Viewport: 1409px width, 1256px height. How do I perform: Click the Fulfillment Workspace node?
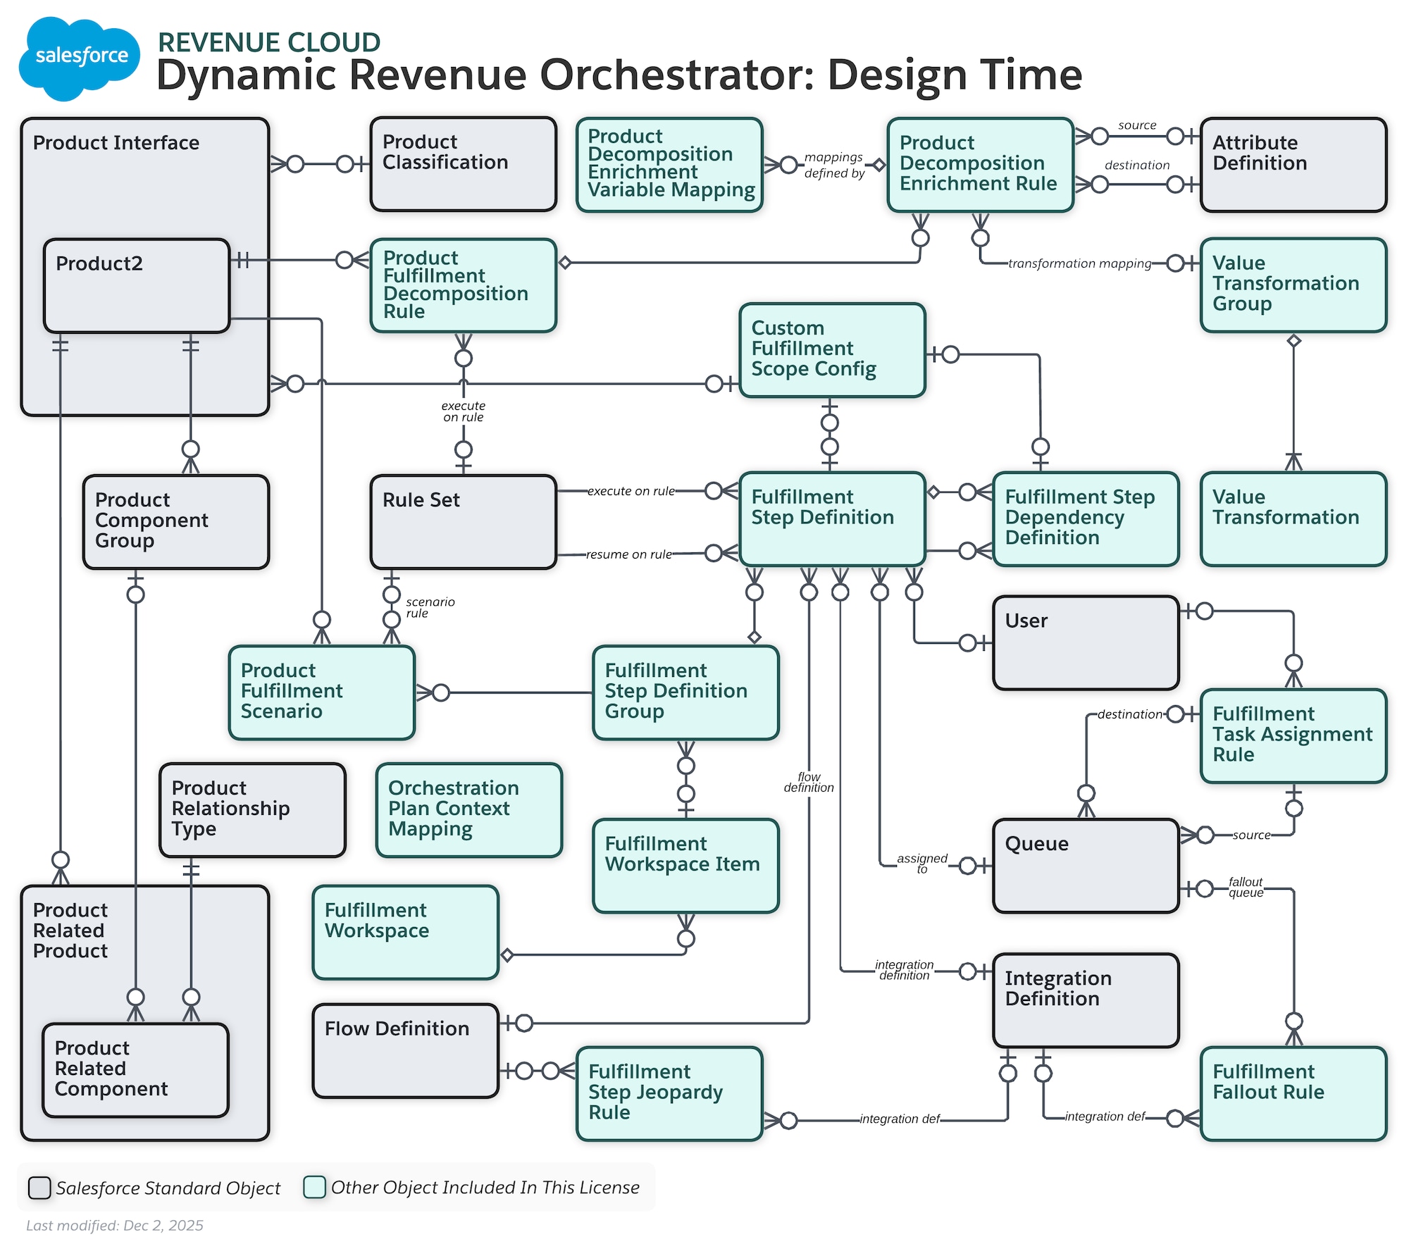[x=405, y=931]
